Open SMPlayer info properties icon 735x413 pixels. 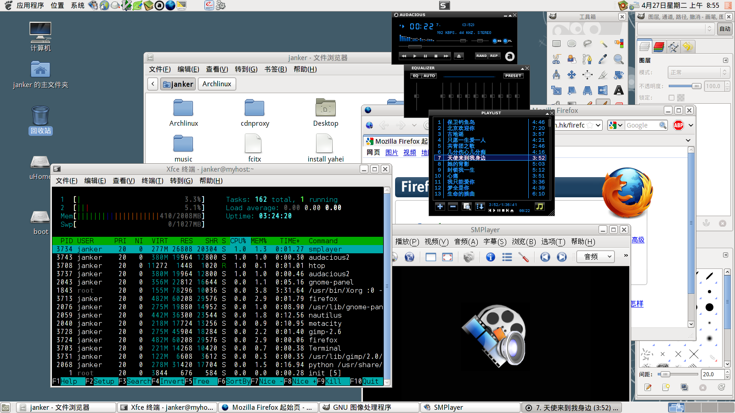[491, 257]
